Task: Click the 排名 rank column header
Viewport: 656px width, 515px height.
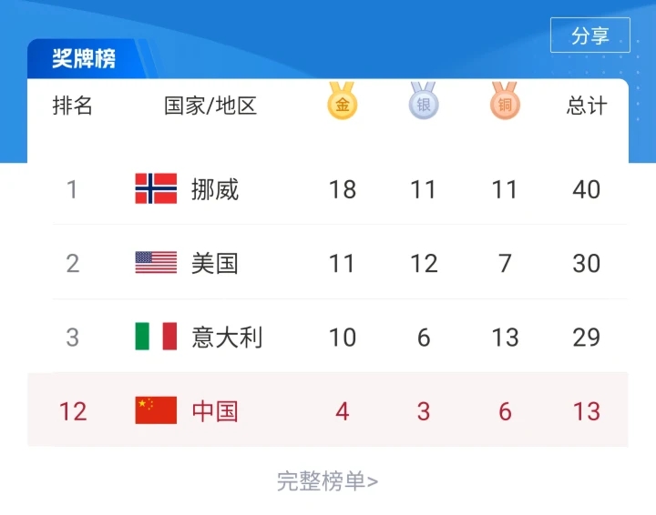Action: [x=73, y=106]
